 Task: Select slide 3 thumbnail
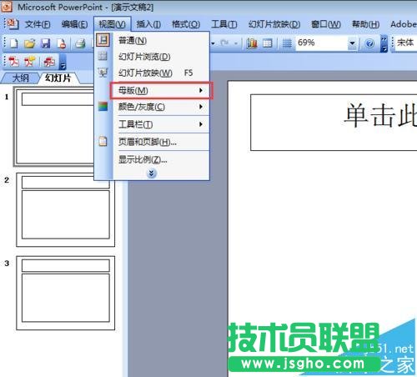(66, 293)
